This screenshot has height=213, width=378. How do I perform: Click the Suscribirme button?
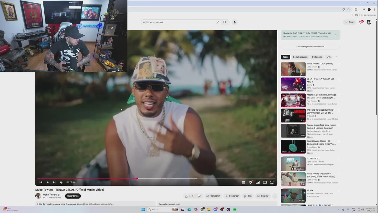pos(73,196)
